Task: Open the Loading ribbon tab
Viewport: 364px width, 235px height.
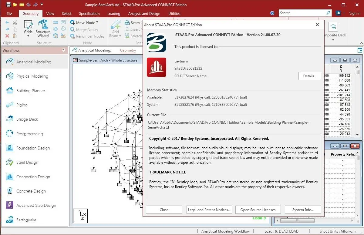Action: [114, 14]
